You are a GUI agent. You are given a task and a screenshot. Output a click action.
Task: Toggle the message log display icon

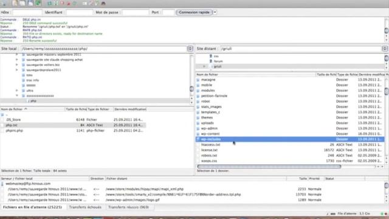pos(15,3)
